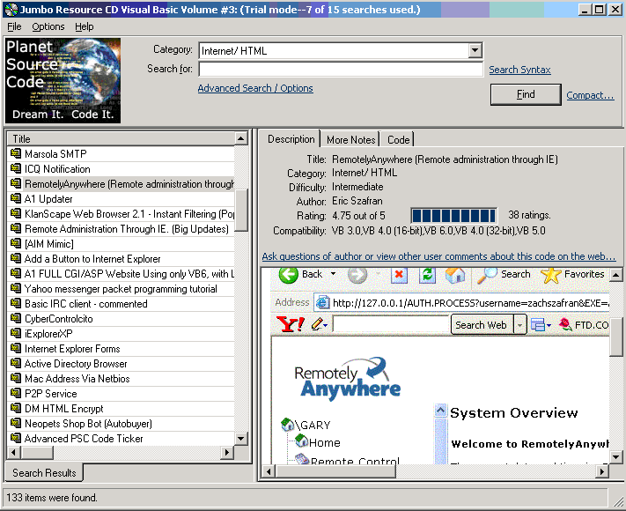Select 'Active Directory Browser' row
Viewport: 626px width, 511px height.
coord(121,364)
